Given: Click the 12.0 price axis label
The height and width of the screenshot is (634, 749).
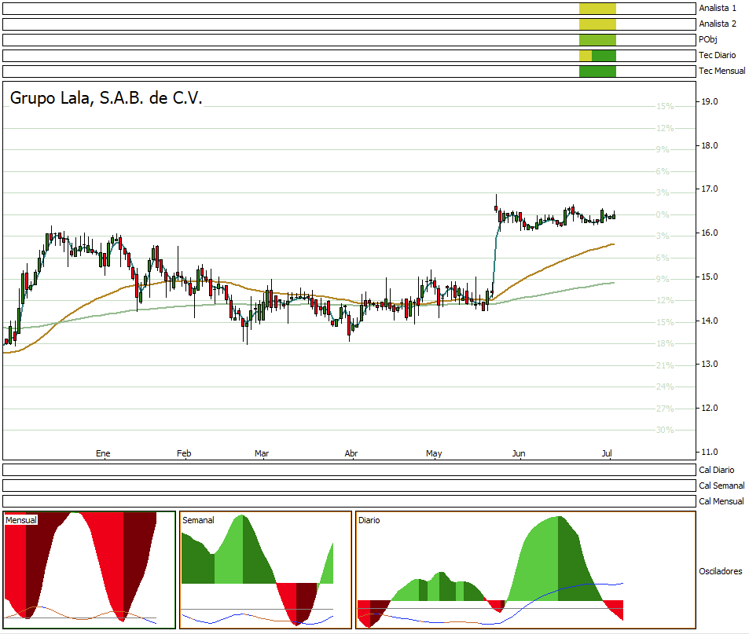Looking at the screenshot, I should 710,409.
